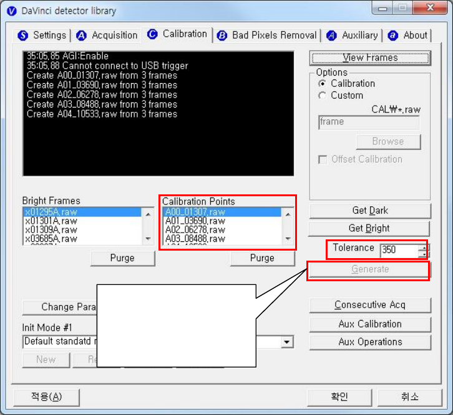This screenshot has width=453, height=415.
Task: Click the blue S icon on Settings tab
Action: (x=23, y=36)
